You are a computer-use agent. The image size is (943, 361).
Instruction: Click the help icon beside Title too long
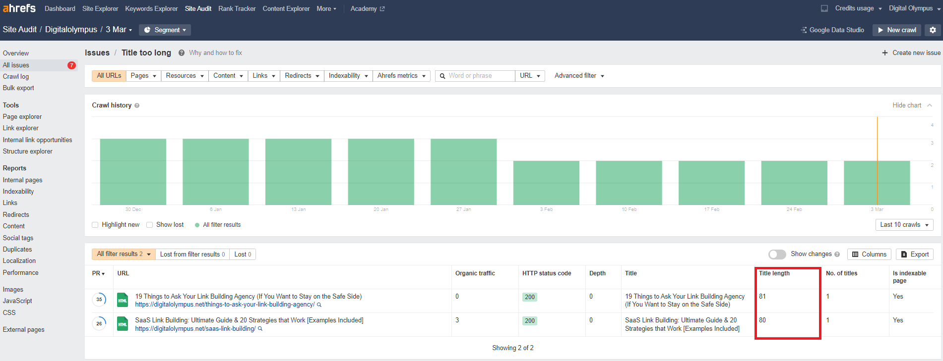point(182,53)
